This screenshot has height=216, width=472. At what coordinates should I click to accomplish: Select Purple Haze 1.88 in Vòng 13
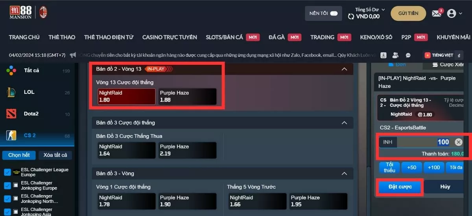[x=187, y=97]
